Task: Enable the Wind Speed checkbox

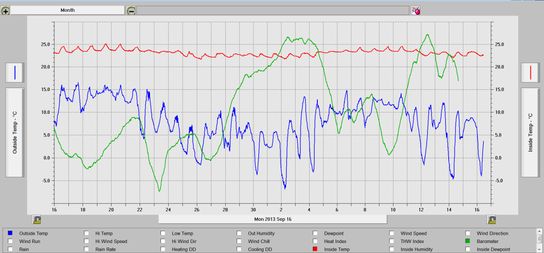Action: click(391, 234)
